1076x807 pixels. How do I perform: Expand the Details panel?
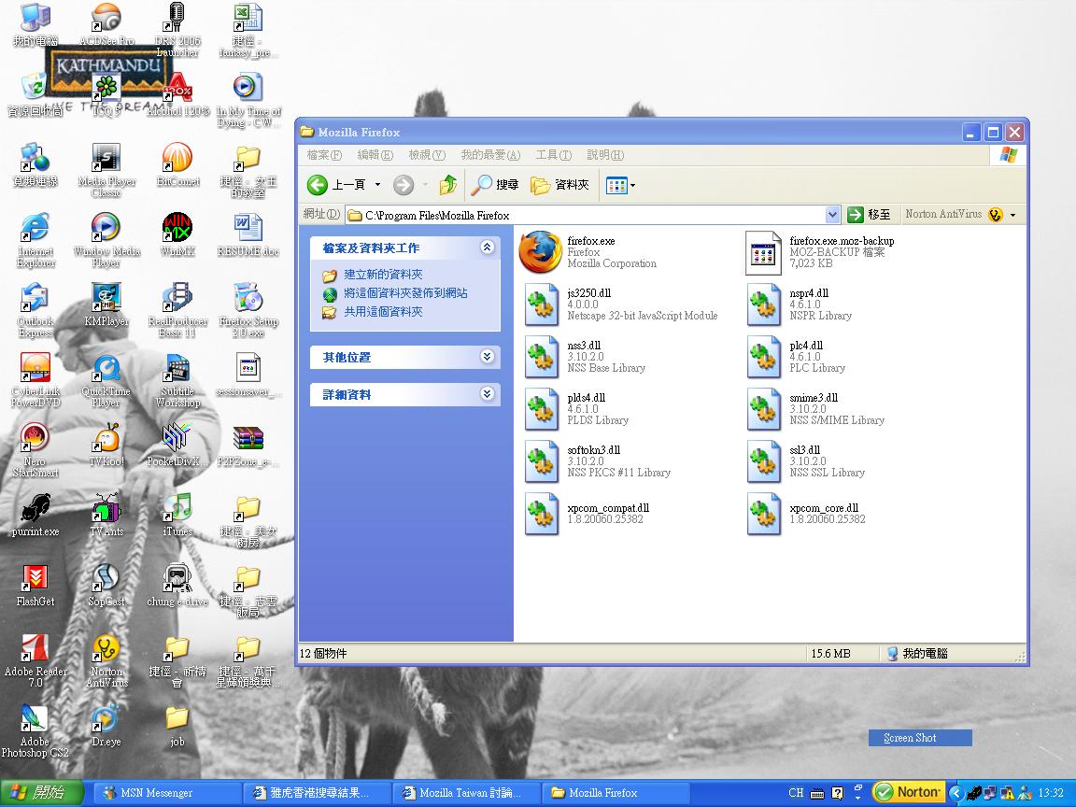487,394
